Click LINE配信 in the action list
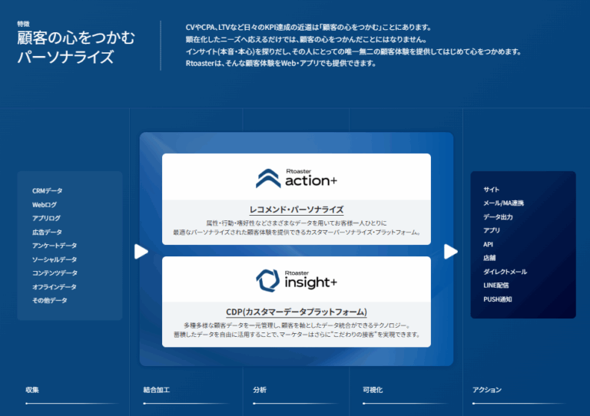590x416 pixels. (496, 286)
